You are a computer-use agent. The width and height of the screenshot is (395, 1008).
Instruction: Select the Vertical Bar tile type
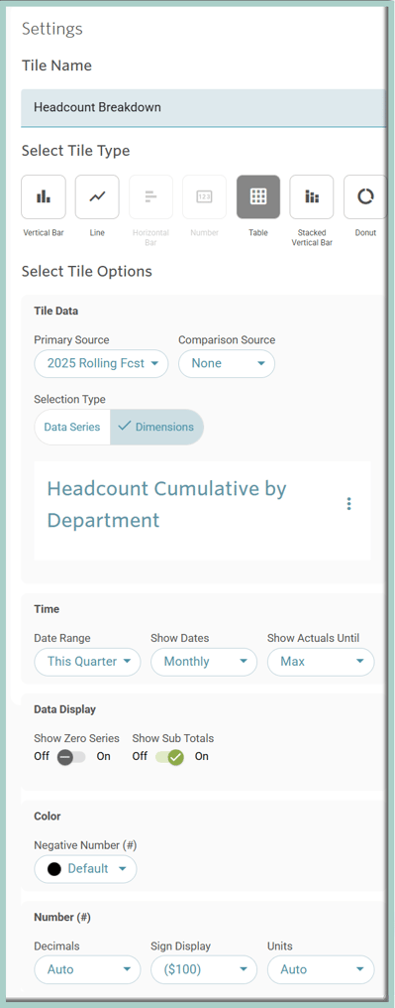[x=44, y=196]
